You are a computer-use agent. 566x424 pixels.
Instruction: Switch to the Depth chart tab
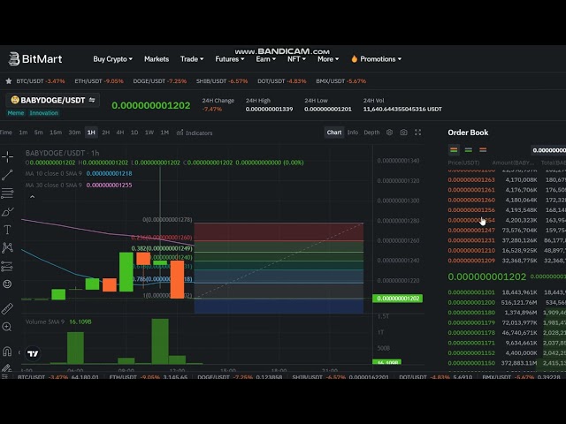(x=371, y=132)
